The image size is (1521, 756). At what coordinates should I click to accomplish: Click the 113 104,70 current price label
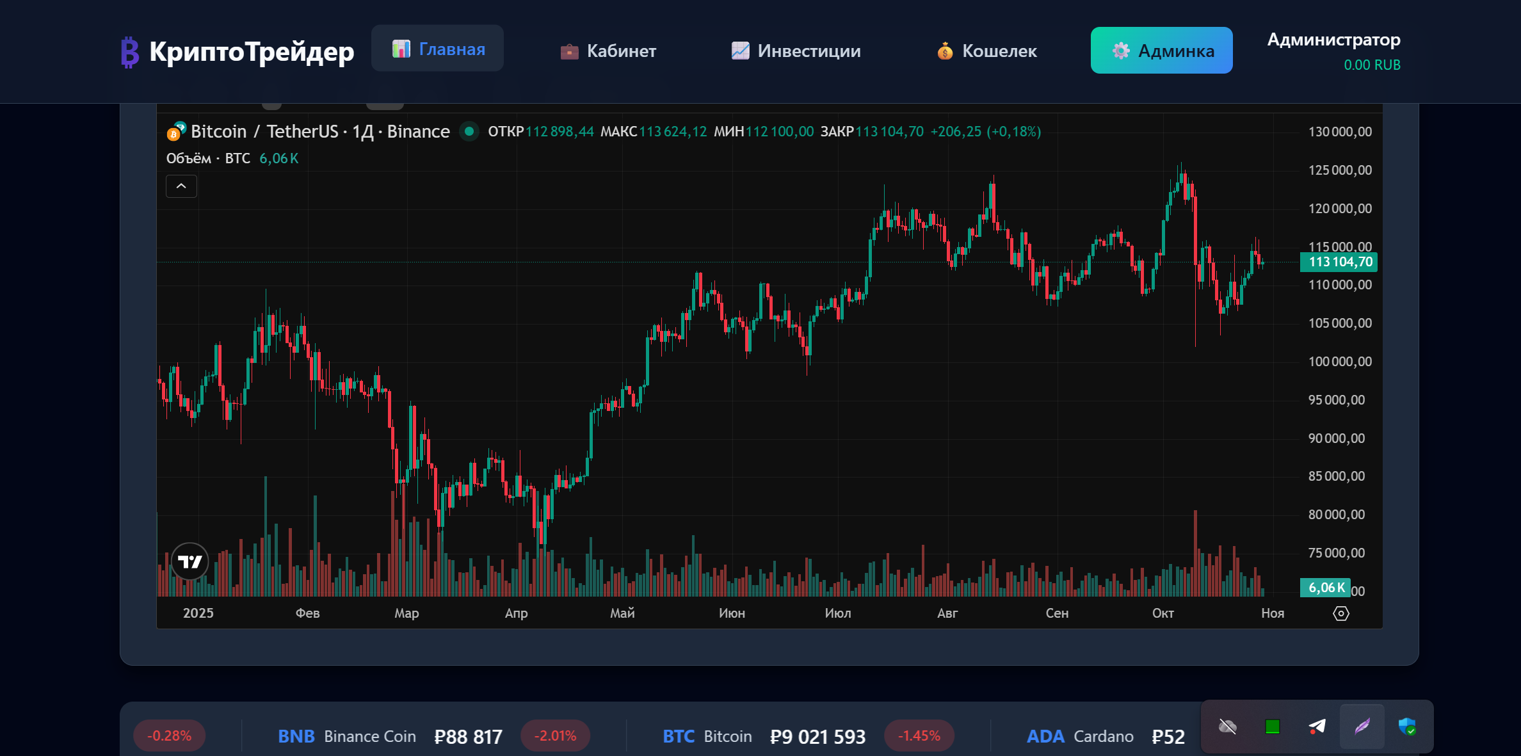[1339, 262]
